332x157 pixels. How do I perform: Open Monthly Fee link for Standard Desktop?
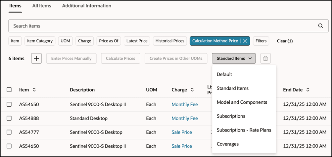(184, 118)
